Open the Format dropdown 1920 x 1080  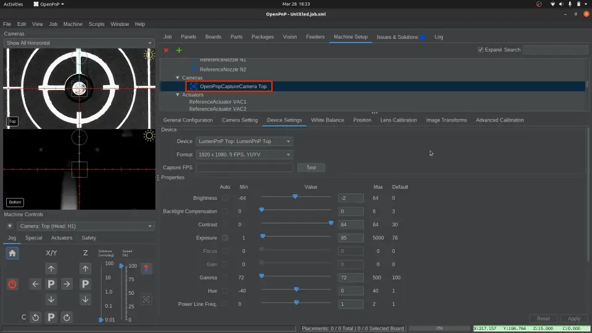tap(244, 155)
